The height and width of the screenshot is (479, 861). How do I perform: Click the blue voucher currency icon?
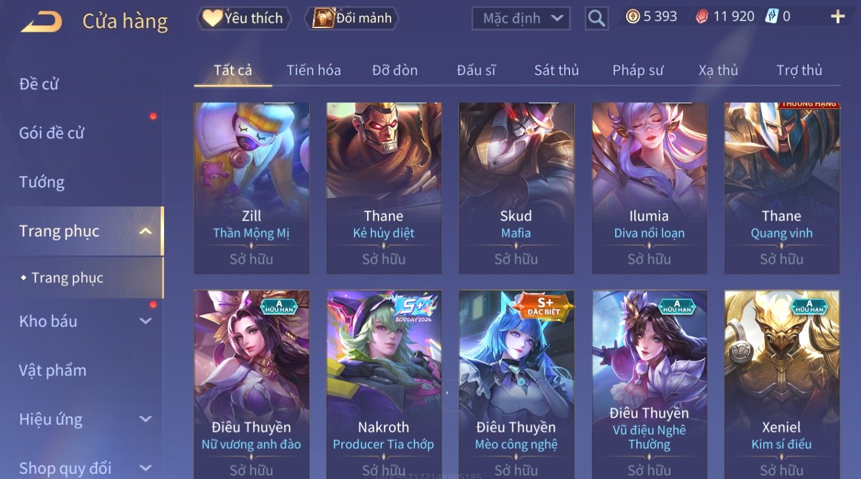pyautogui.click(x=772, y=17)
